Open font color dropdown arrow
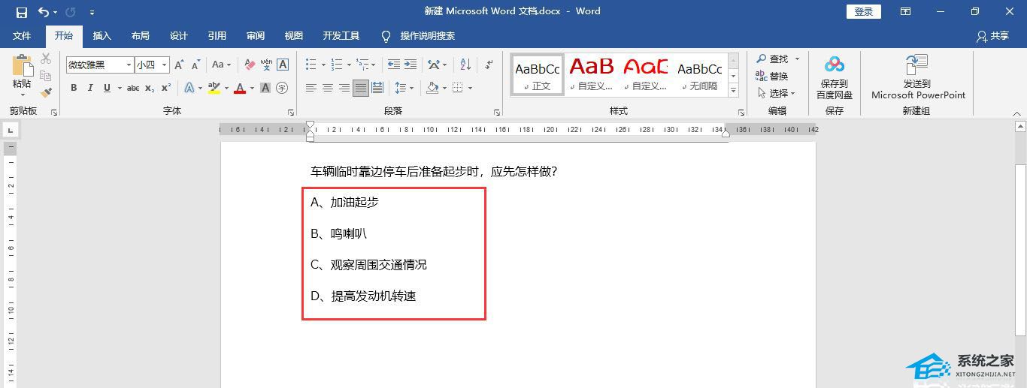The width and height of the screenshot is (1027, 388). [x=252, y=88]
